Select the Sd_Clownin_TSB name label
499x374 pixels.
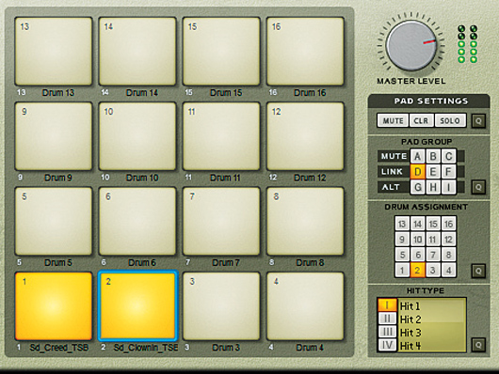145,348
